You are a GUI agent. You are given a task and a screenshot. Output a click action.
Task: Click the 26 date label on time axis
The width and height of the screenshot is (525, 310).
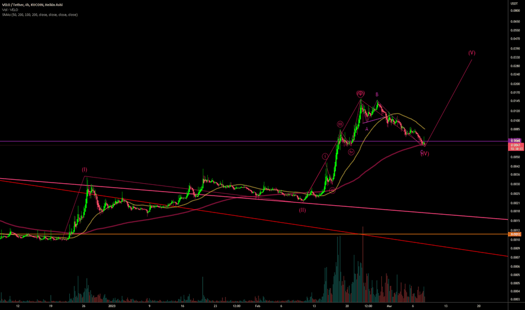84,306
